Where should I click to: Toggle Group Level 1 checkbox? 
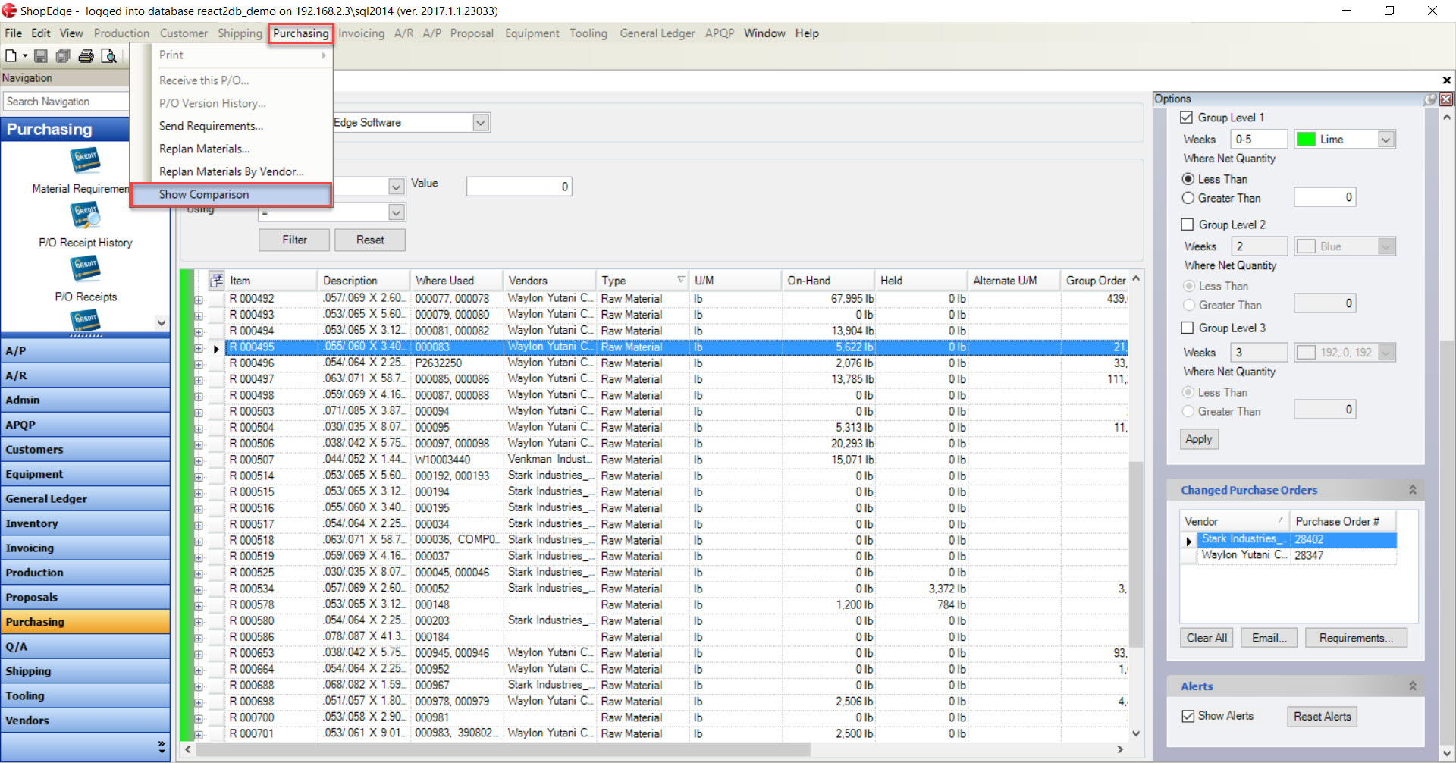pyautogui.click(x=1187, y=118)
